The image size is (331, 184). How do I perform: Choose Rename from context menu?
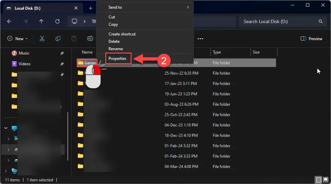(x=116, y=49)
